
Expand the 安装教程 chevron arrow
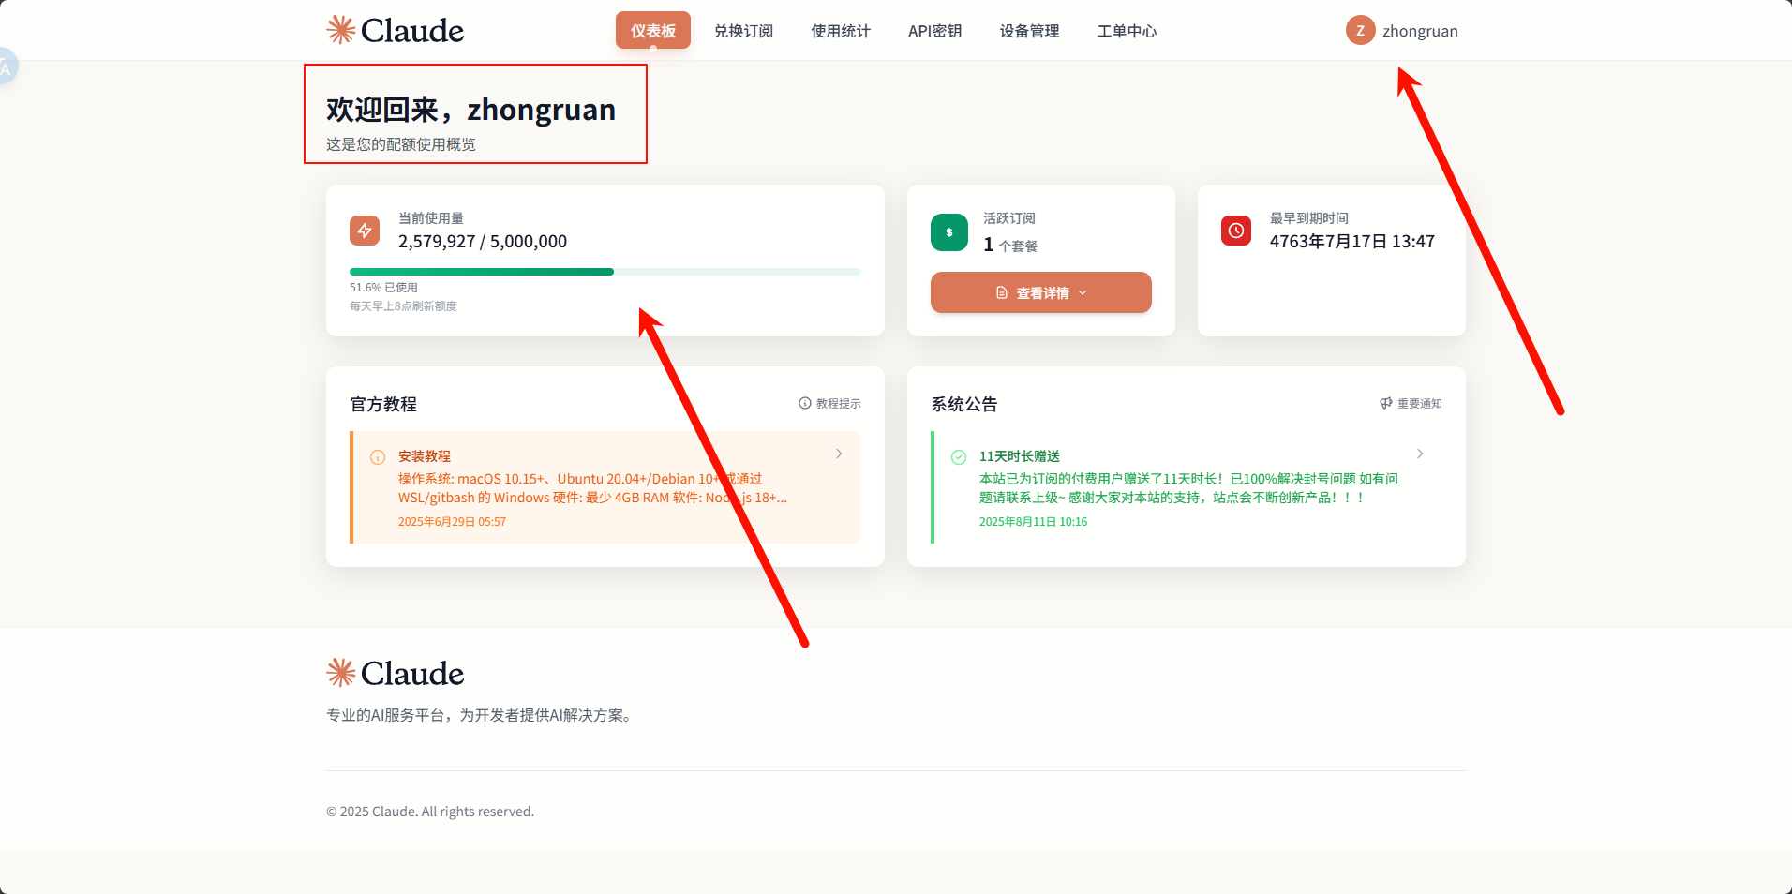point(839,454)
